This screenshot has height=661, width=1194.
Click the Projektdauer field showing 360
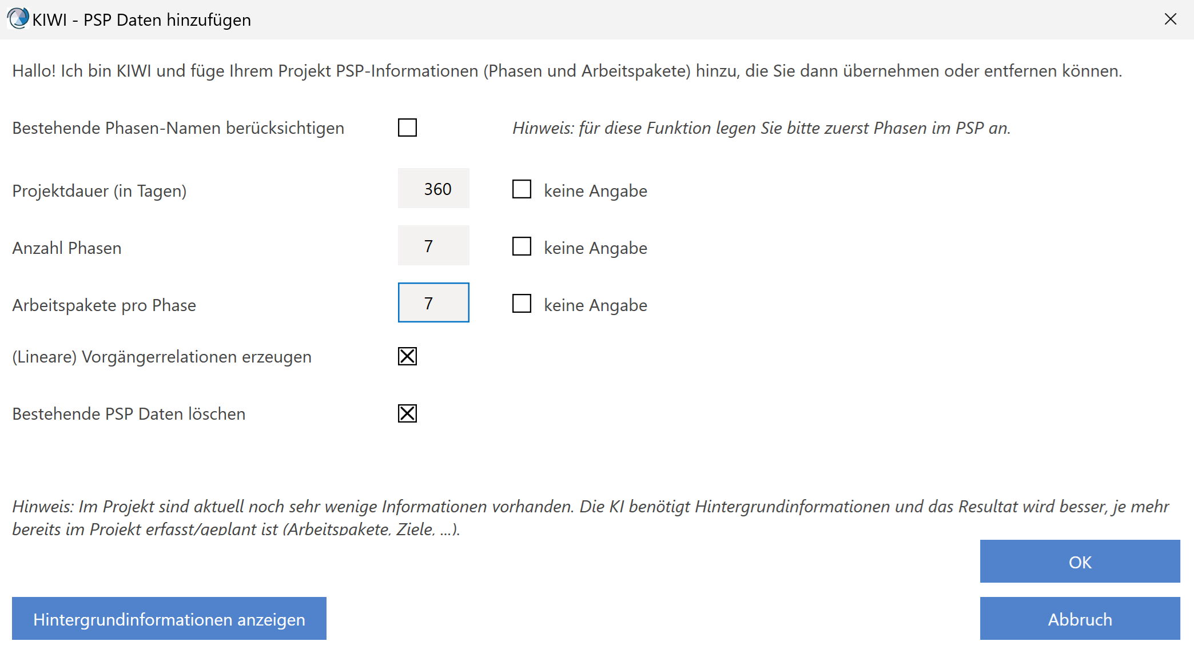tap(433, 189)
